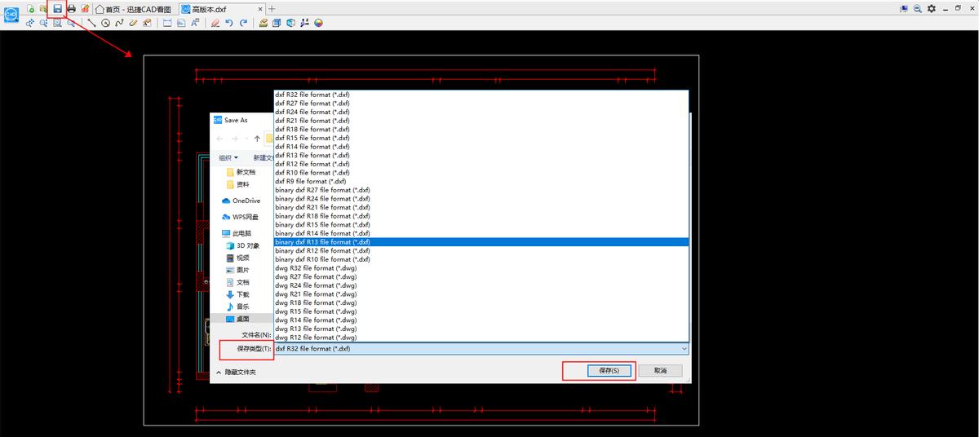Choose dwg R18 file format option

[481, 302]
